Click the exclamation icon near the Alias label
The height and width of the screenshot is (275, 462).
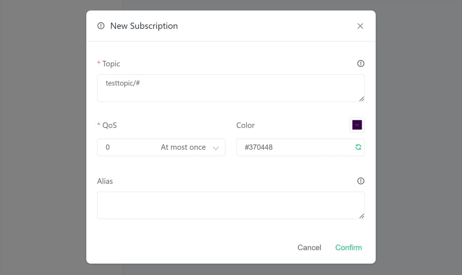tap(360, 181)
